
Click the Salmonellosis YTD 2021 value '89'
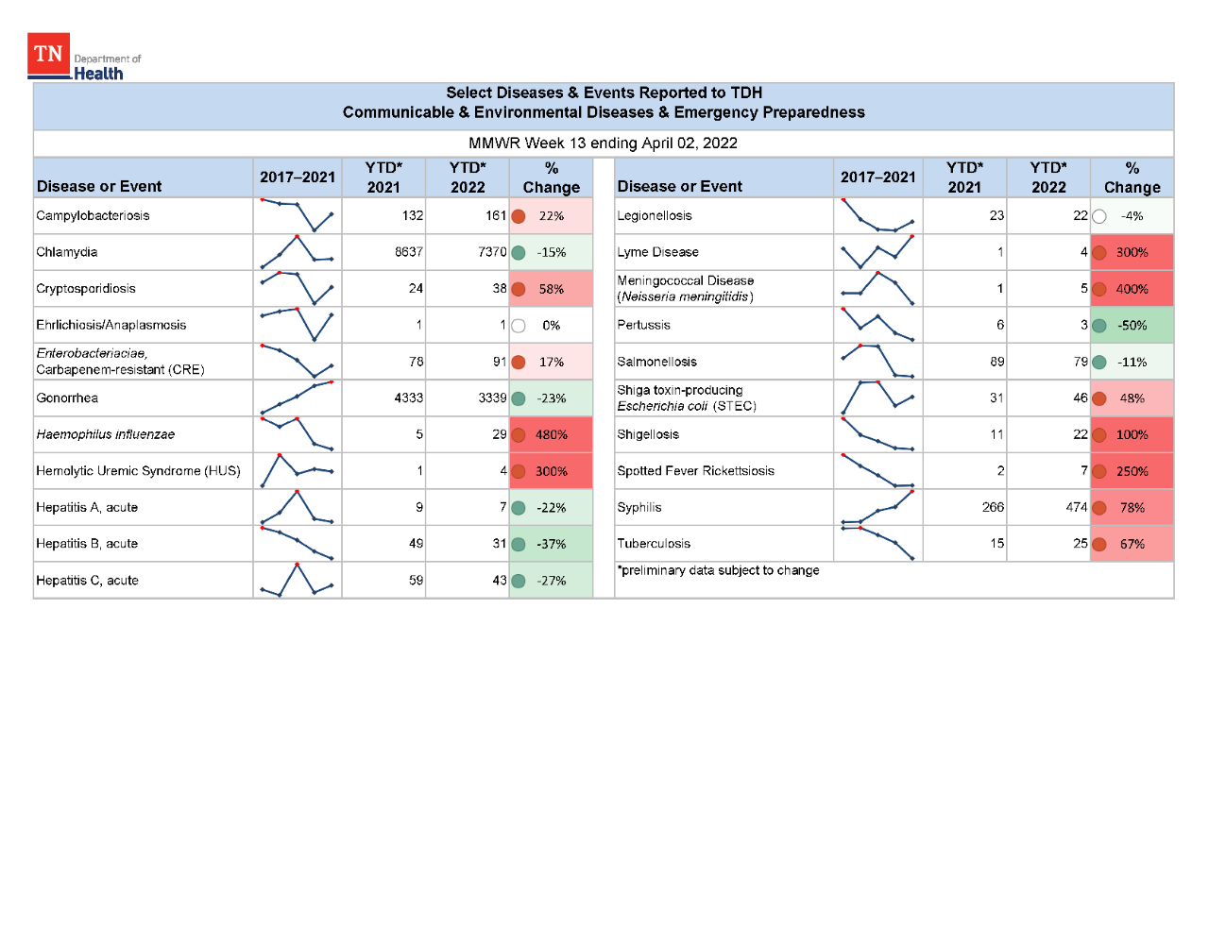click(997, 362)
